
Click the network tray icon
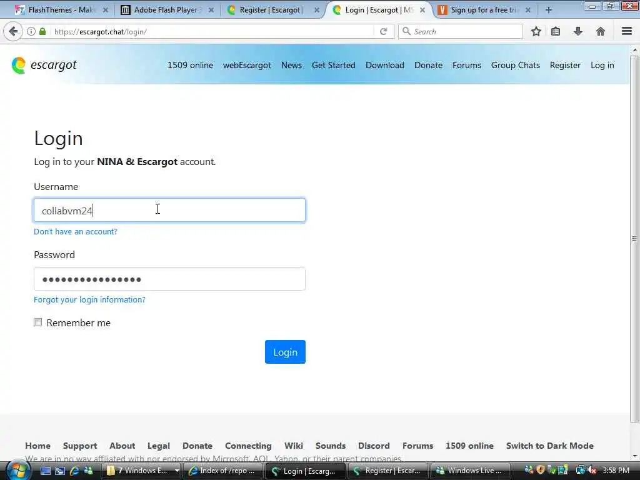(x=580, y=470)
